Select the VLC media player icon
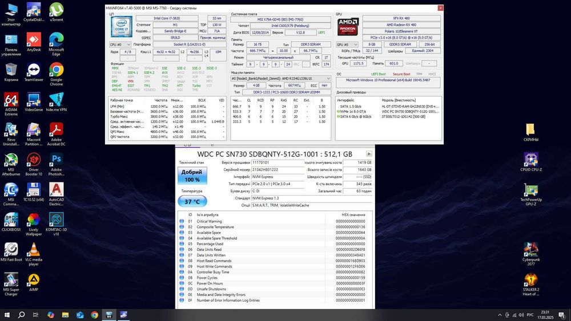 34,254
